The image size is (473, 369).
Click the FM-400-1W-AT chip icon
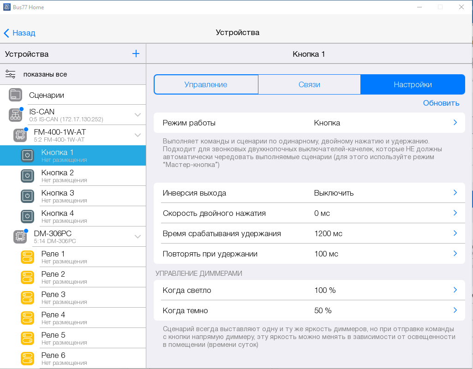coord(20,135)
